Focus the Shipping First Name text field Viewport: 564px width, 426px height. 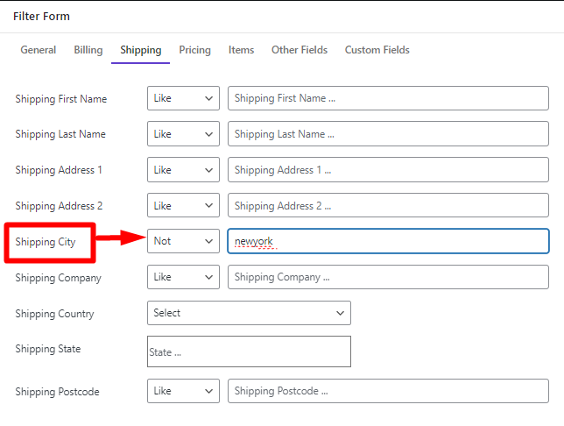[x=388, y=98]
